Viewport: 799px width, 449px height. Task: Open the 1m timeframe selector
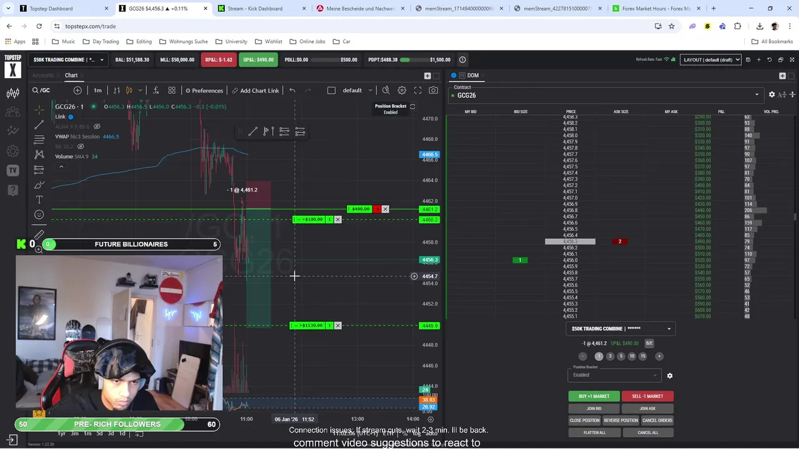tap(98, 90)
